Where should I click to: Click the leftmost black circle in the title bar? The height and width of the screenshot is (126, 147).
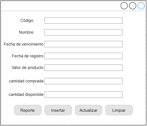124,6
